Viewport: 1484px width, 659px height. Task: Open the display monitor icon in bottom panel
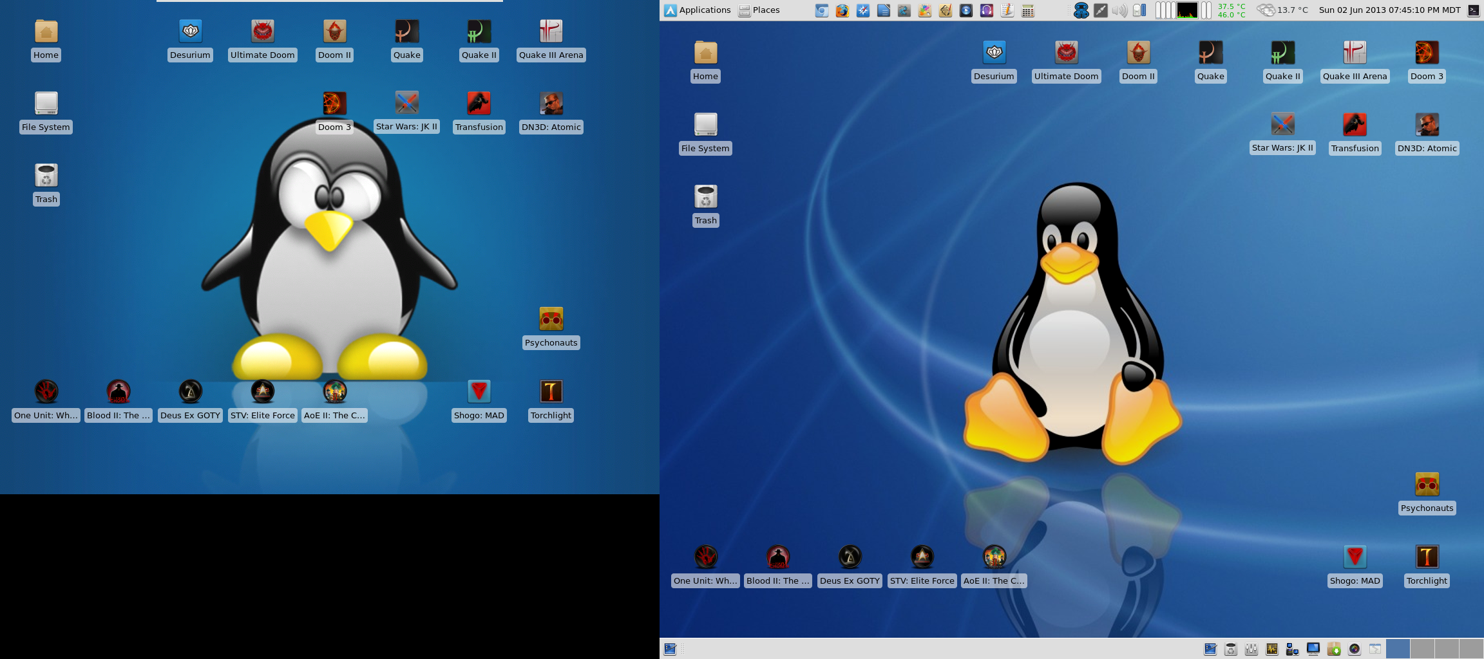[1313, 649]
